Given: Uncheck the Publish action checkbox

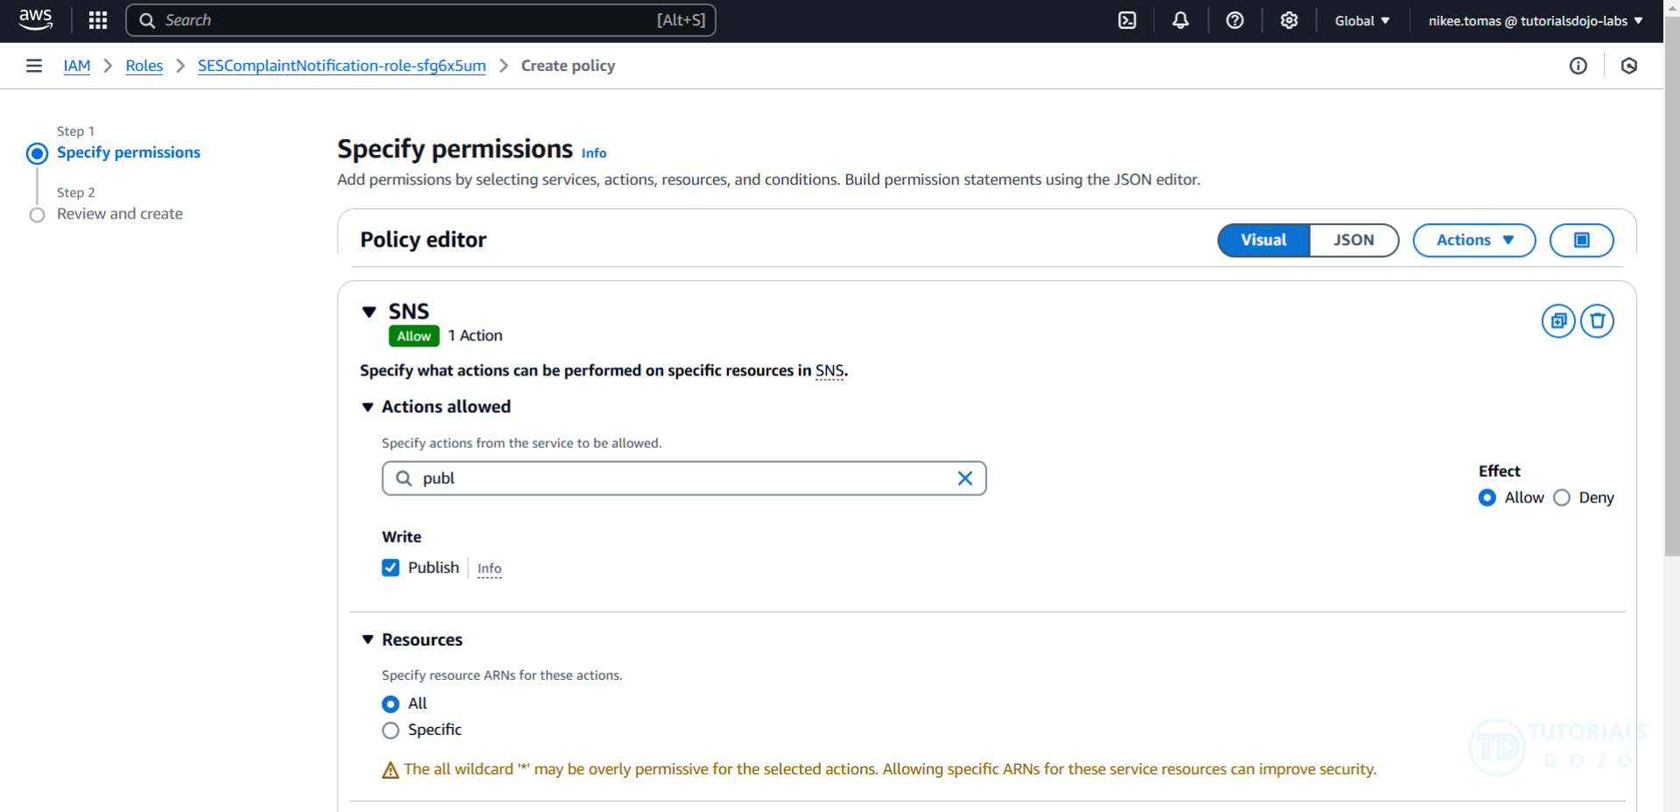Looking at the screenshot, I should click(x=390, y=568).
